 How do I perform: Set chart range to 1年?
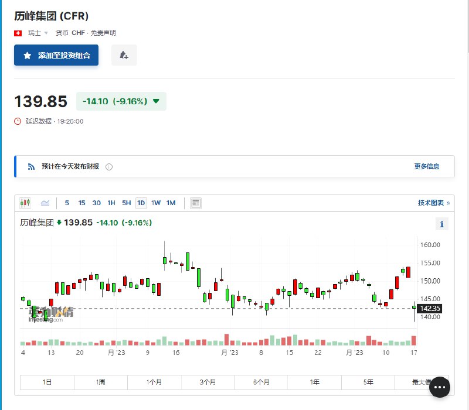314,382
